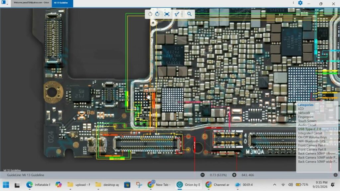Fit the board to the screen

pos(167,14)
